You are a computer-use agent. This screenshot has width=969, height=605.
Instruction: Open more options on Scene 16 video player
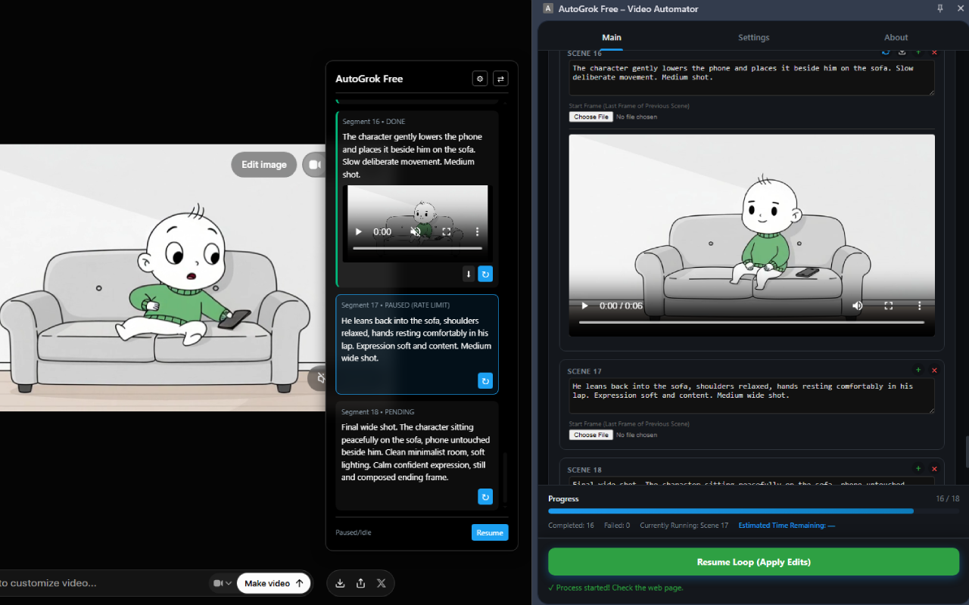[920, 306]
